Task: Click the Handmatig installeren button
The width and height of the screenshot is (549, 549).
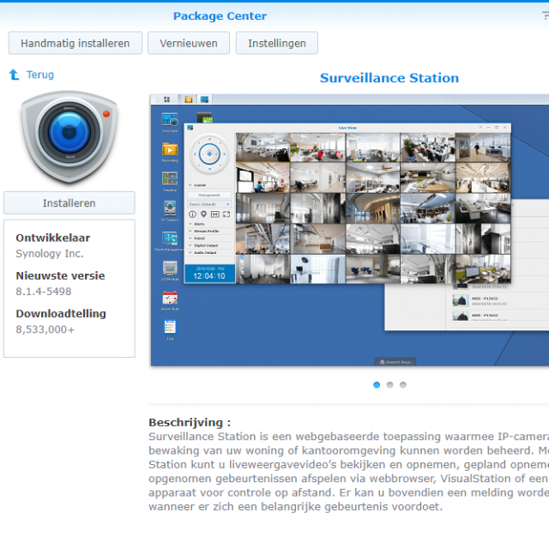Action: coord(75,43)
